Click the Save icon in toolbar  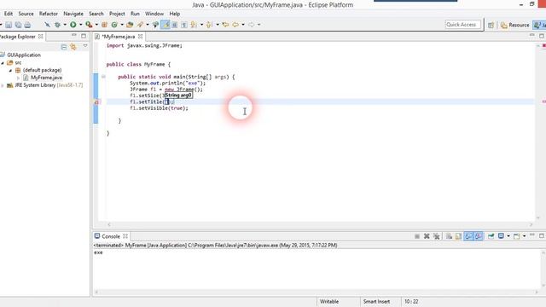pyautogui.click(x=9, y=25)
